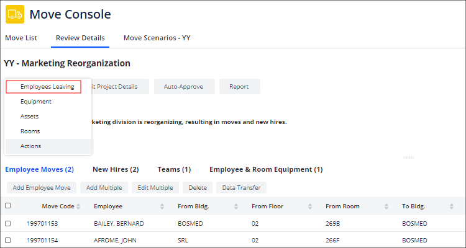The height and width of the screenshot is (248, 466).
Task: Click the Add Employee Move button
Action: click(41, 187)
